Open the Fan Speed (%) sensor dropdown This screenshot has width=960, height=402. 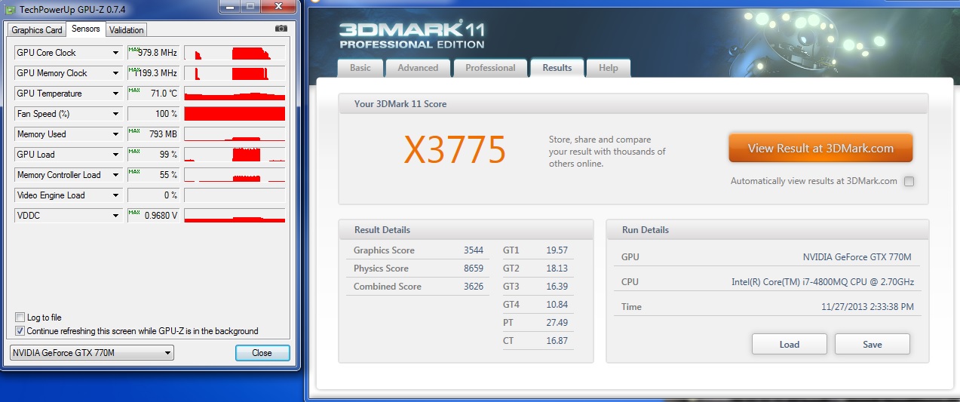click(x=116, y=114)
